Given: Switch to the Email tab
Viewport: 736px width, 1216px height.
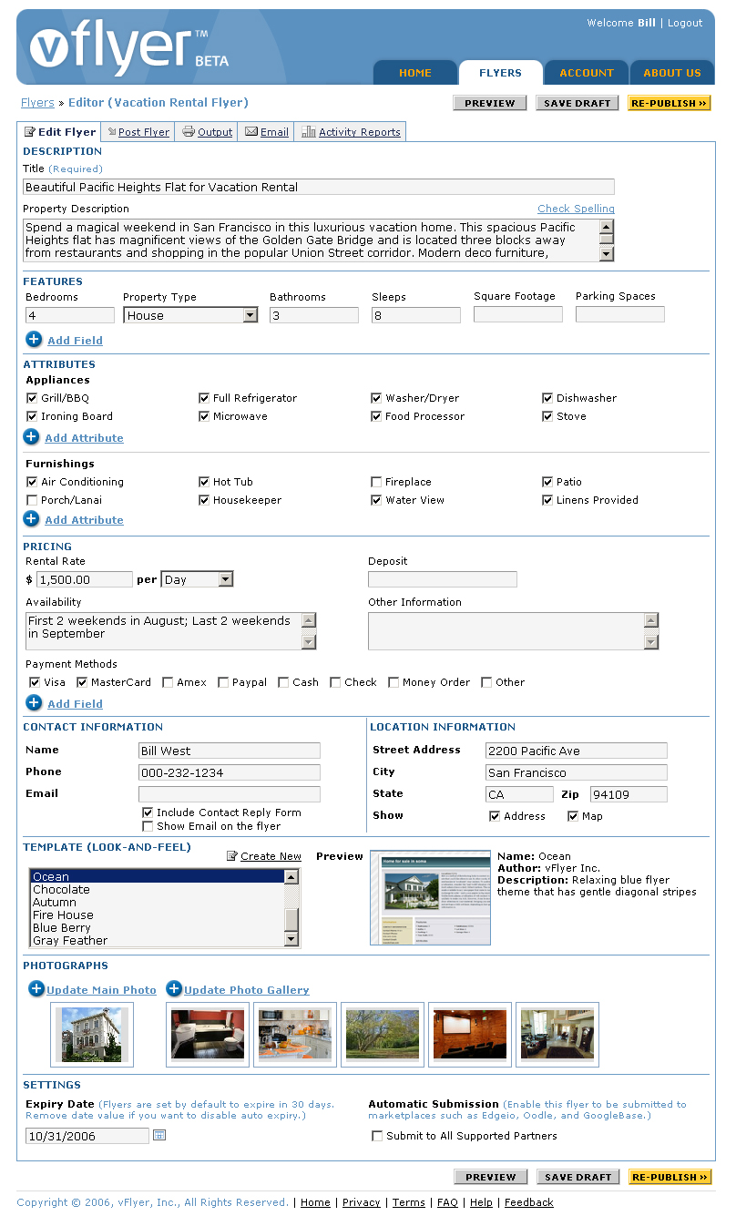Looking at the screenshot, I should [x=266, y=132].
